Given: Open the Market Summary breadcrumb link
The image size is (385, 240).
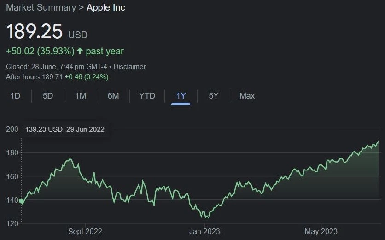Looking at the screenshot, I should 41,8.
